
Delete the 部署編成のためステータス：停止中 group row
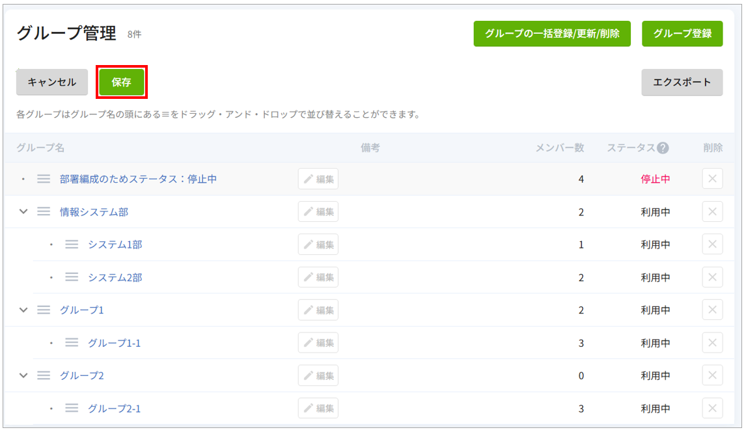click(712, 179)
